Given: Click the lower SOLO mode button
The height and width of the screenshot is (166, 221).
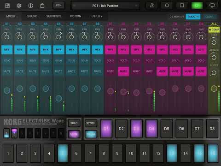Looking at the screenshot, I should point(74,123).
